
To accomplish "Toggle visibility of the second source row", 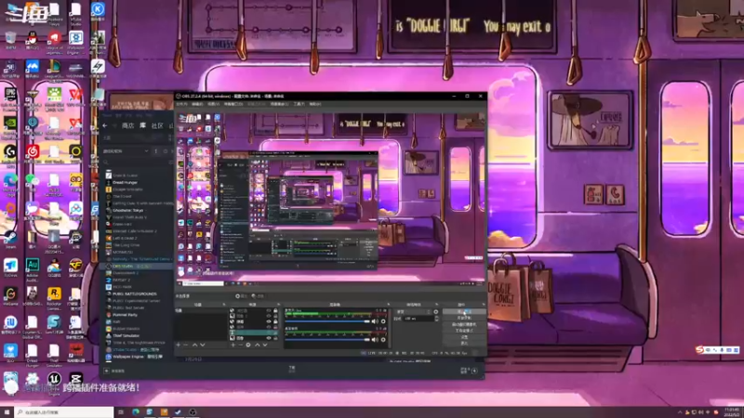I will tap(269, 316).
